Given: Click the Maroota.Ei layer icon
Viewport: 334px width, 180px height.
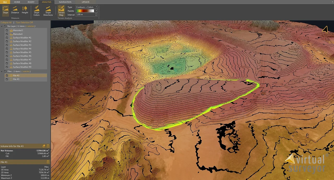Looking at the screenshot, I should click(x=11, y=30).
